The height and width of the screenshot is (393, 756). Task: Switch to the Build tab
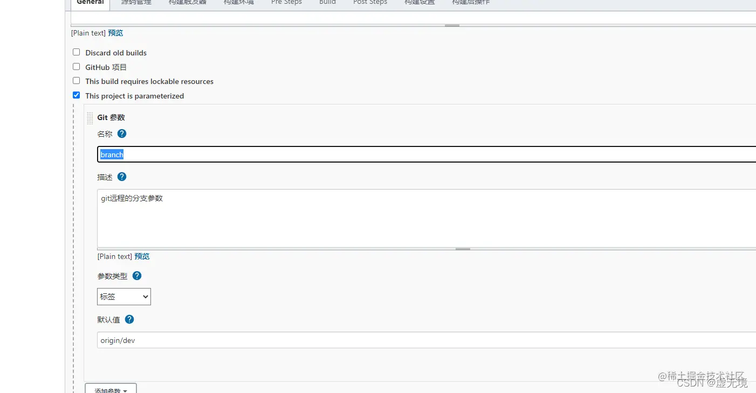(x=327, y=3)
